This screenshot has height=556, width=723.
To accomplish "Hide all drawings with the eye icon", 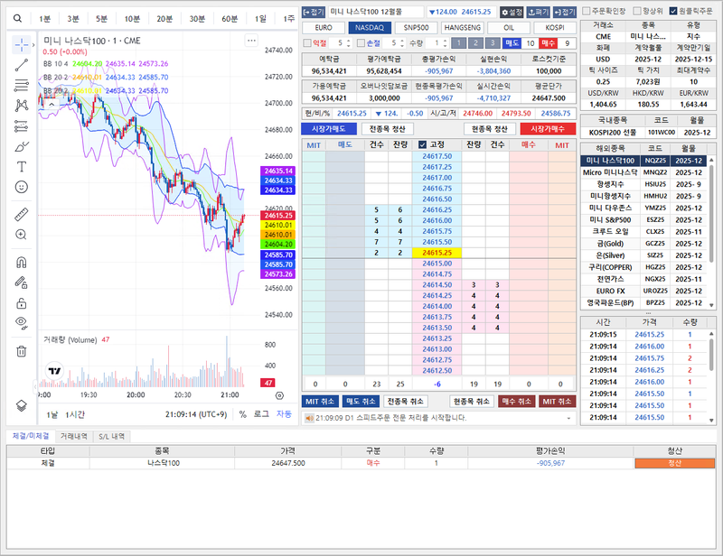I will (x=22, y=322).
